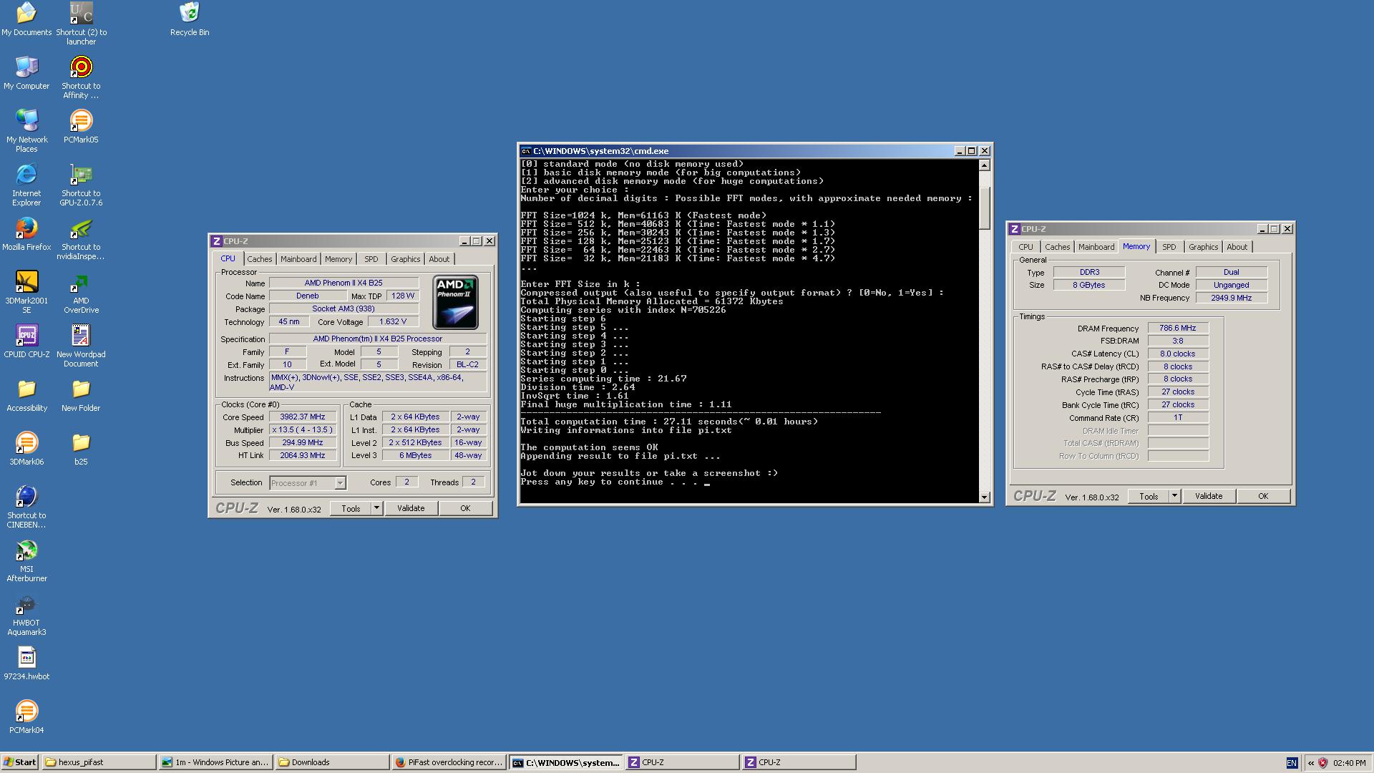Open Processor #1 selection dropdown
This screenshot has height=773, width=1374.
click(x=308, y=483)
